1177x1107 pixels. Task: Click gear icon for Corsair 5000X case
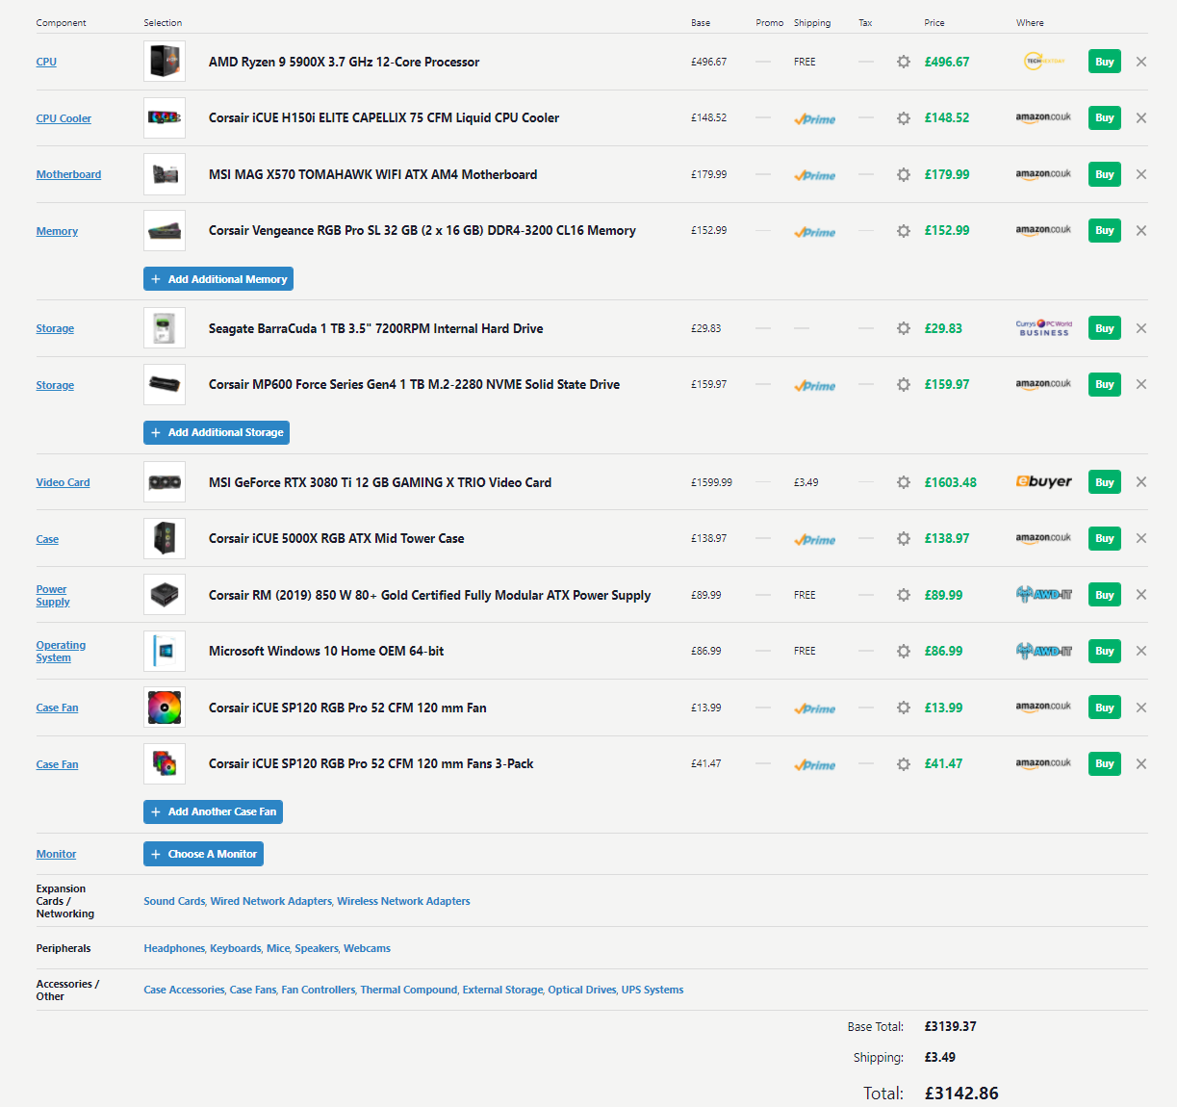[x=903, y=538]
